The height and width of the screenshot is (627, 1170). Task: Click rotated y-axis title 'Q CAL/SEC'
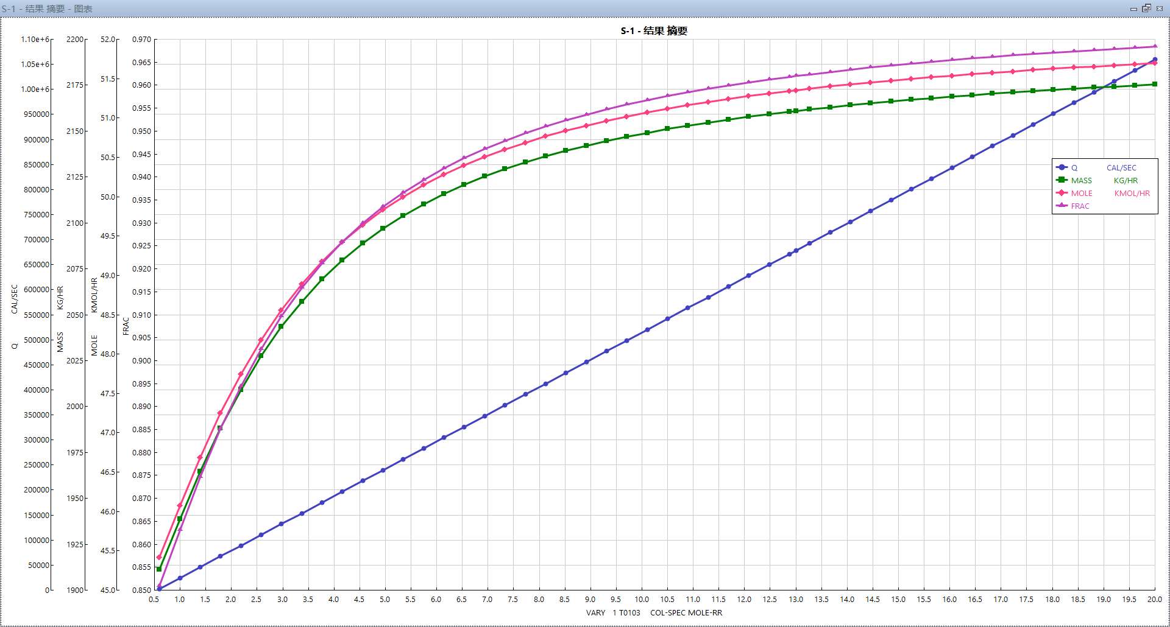coord(14,317)
